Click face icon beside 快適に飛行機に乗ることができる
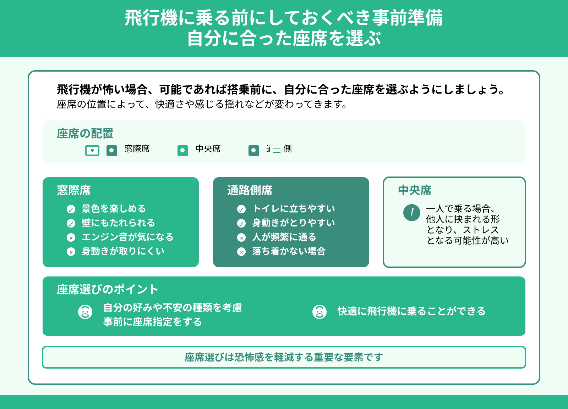This screenshot has width=568, height=409. tap(319, 312)
